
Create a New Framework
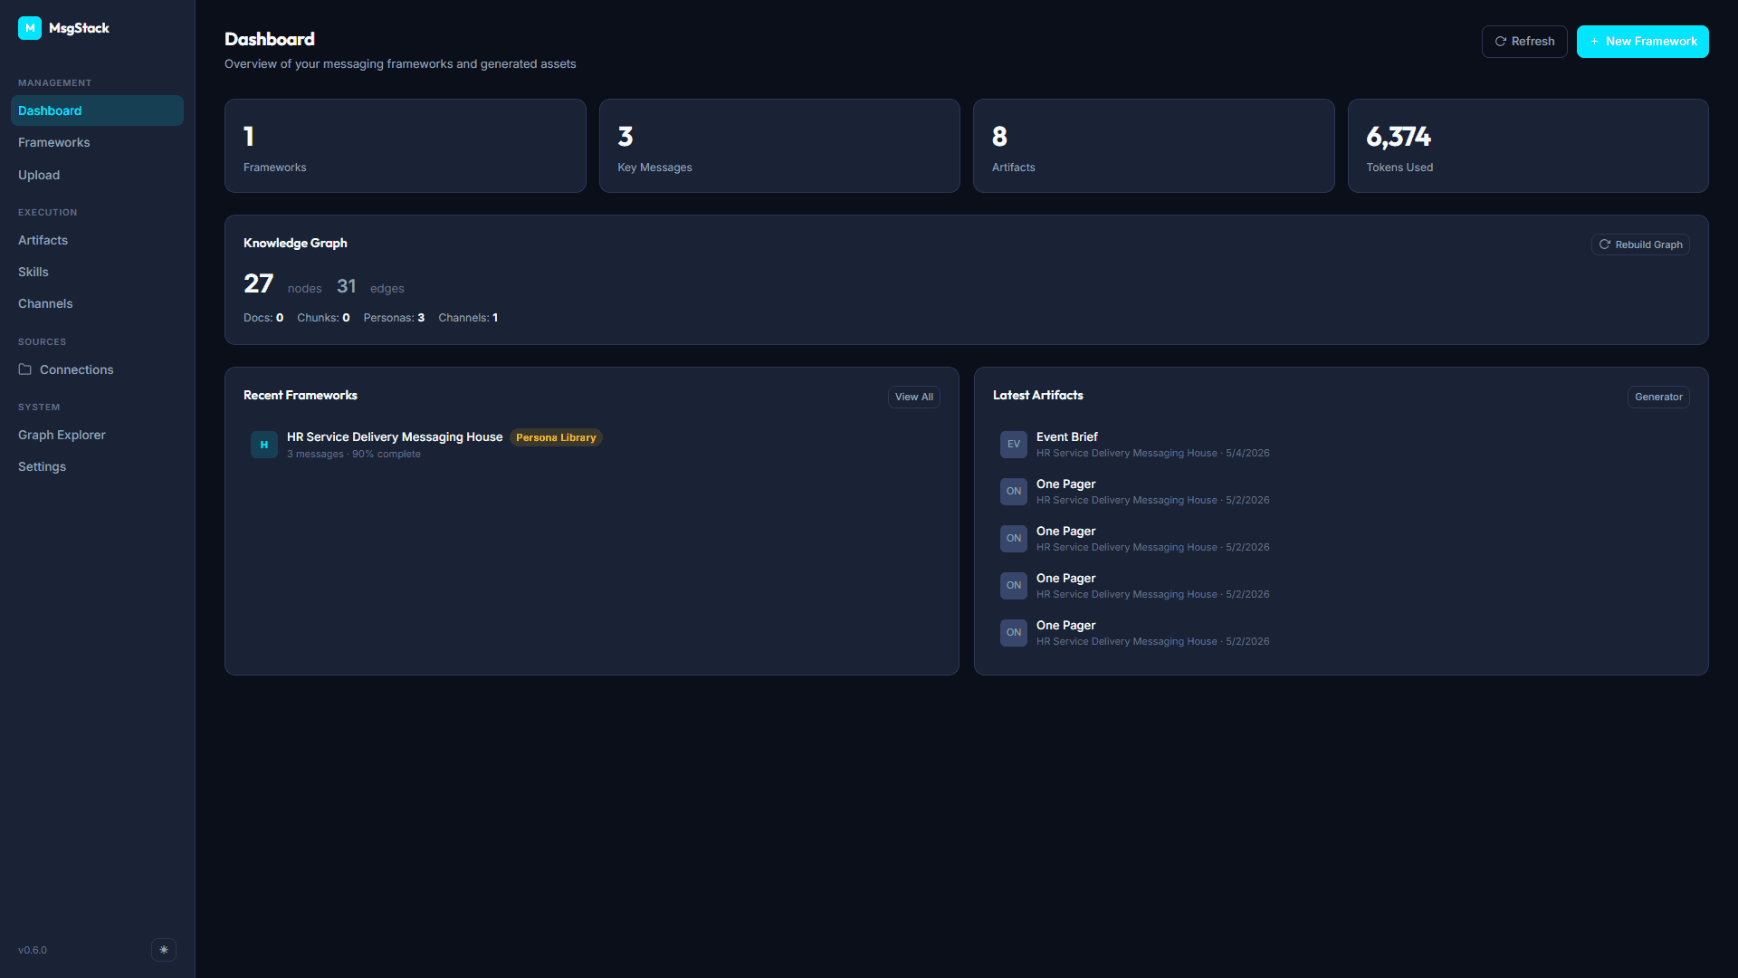click(1643, 42)
